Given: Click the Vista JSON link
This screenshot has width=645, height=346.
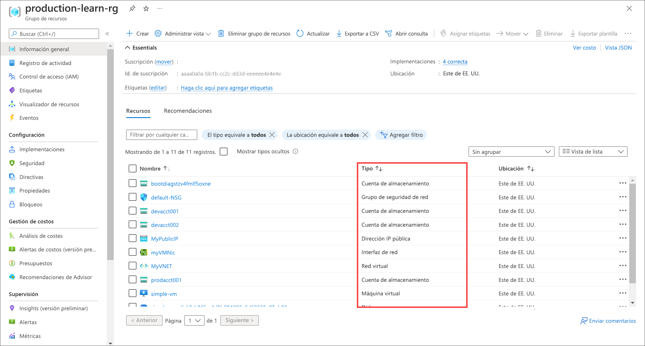Looking at the screenshot, I should click(x=618, y=48).
